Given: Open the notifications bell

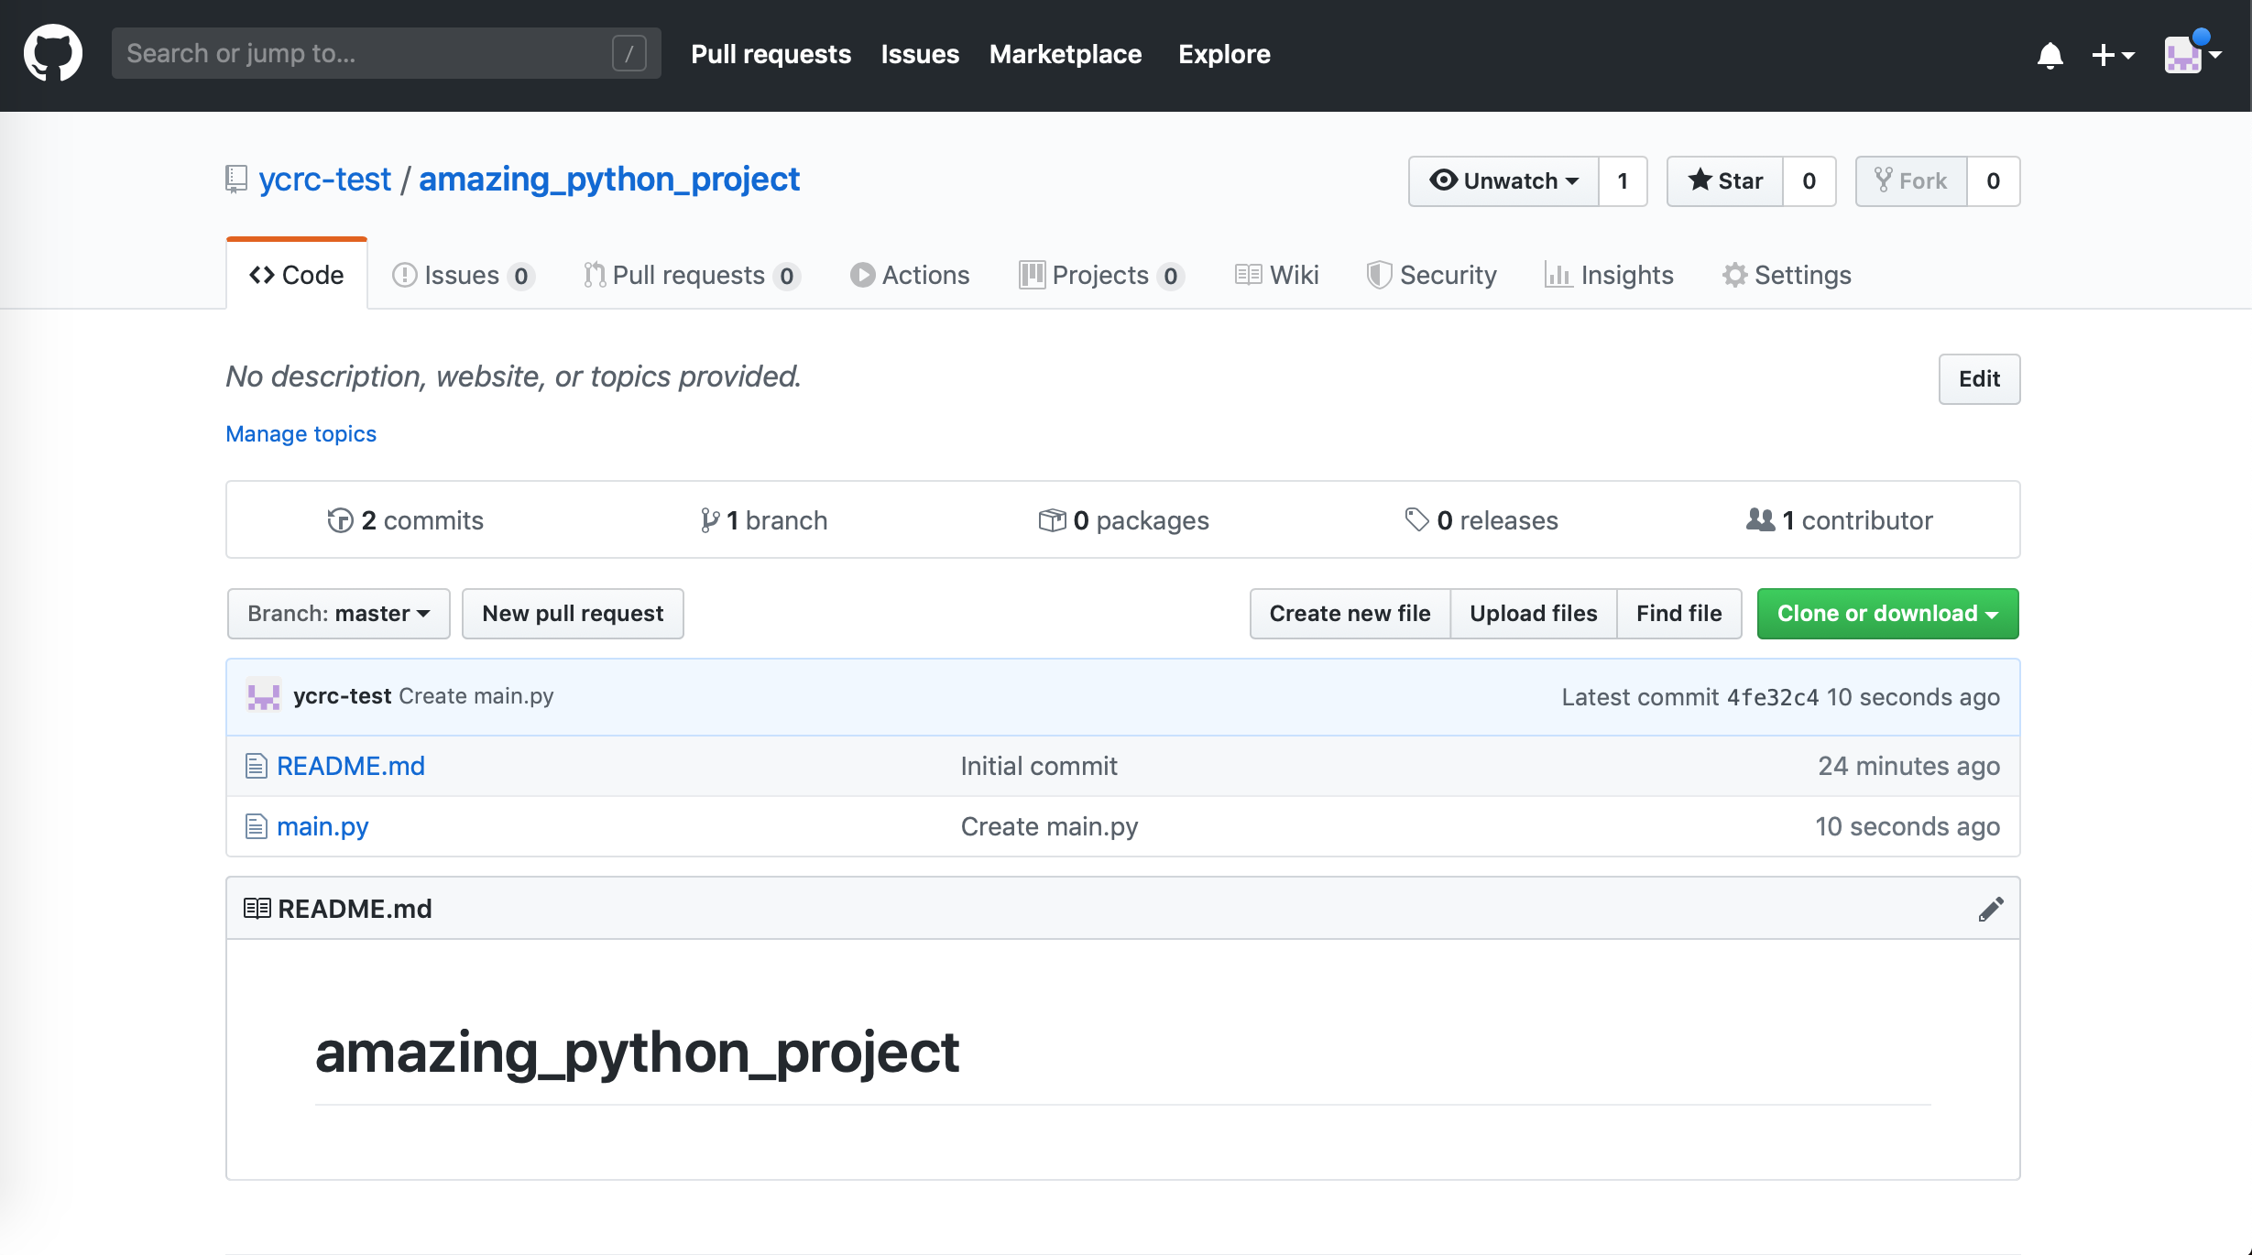Looking at the screenshot, I should (2050, 55).
